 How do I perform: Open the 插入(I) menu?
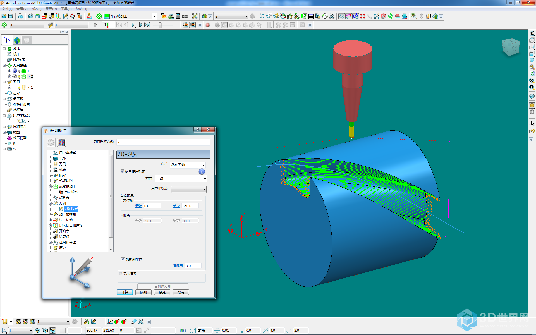(36, 9)
